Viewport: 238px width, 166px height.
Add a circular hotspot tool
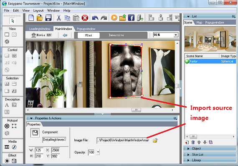coord(7,126)
